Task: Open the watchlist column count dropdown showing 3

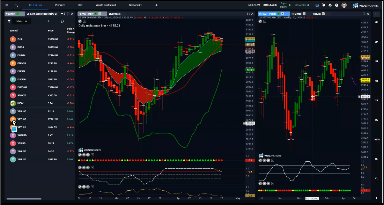Action: [x=63, y=14]
